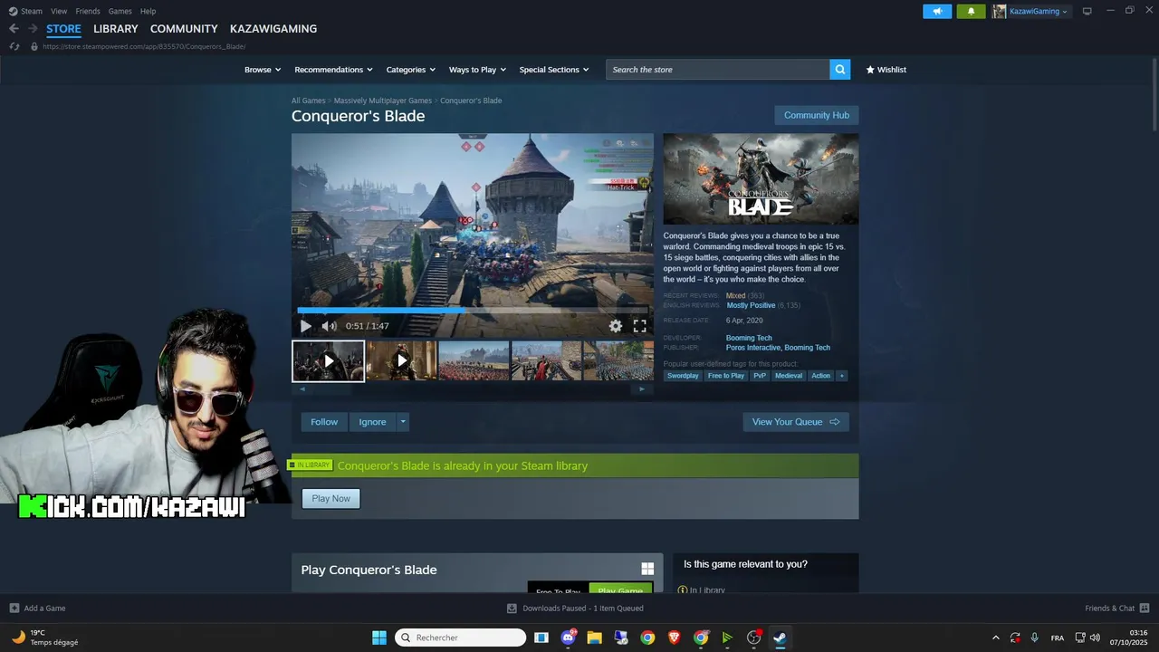The height and width of the screenshot is (652, 1159).
Task: Select the PvP tag
Action: pyautogui.click(x=760, y=376)
